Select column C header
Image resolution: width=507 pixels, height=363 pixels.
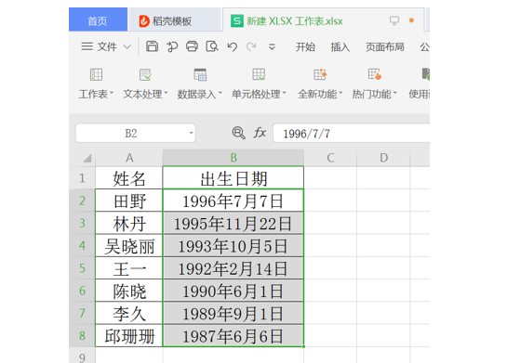330,158
